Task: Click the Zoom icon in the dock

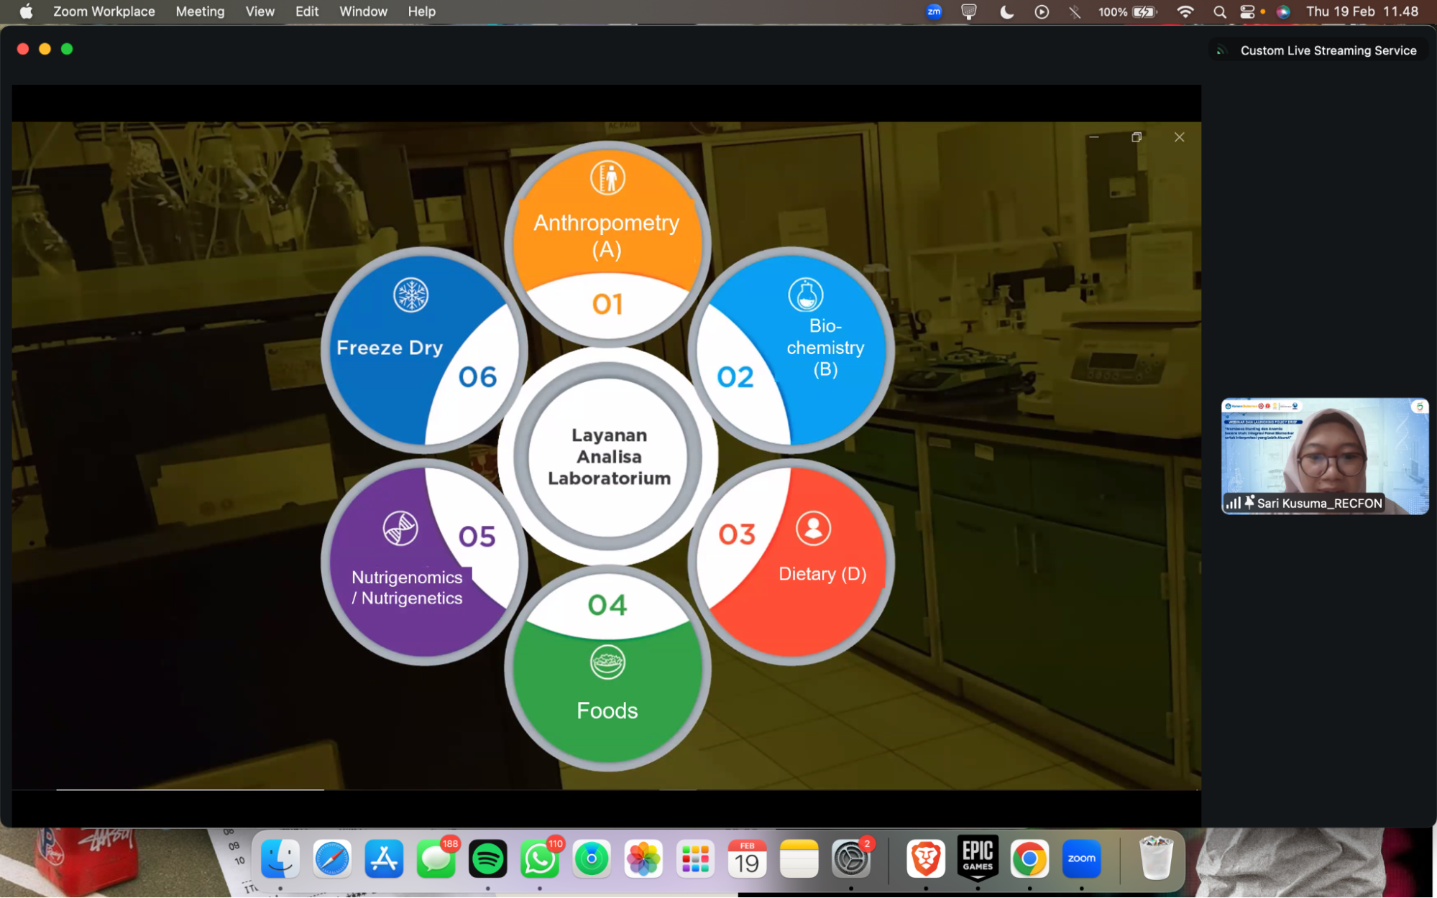Action: (x=1081, y=858)
